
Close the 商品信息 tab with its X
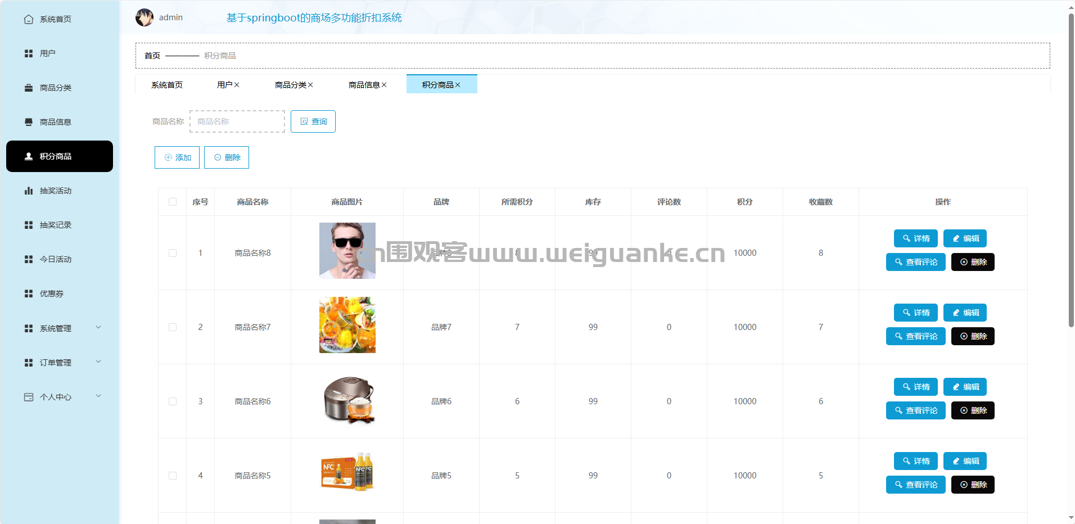[384, 85]
